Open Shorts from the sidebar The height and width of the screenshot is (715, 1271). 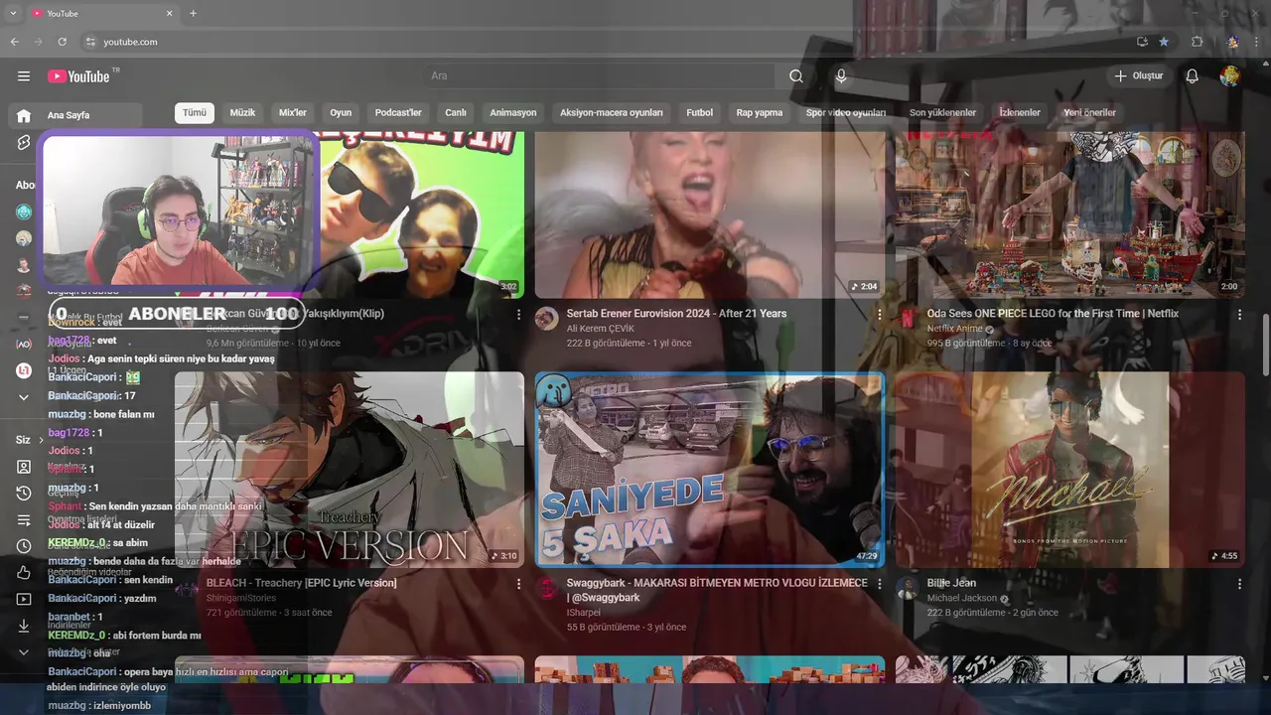(x=24, y=143)
